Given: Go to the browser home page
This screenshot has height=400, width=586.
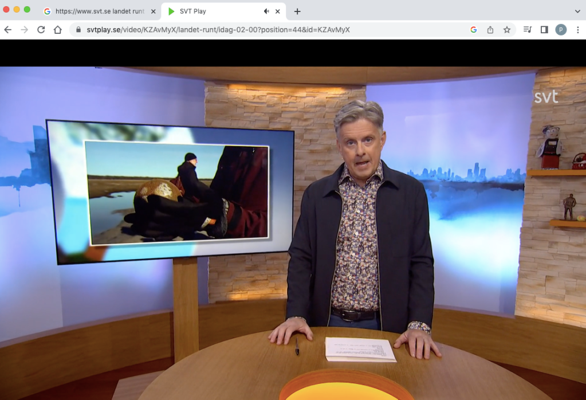Looking at the screenshot, I should click(58, 30).
